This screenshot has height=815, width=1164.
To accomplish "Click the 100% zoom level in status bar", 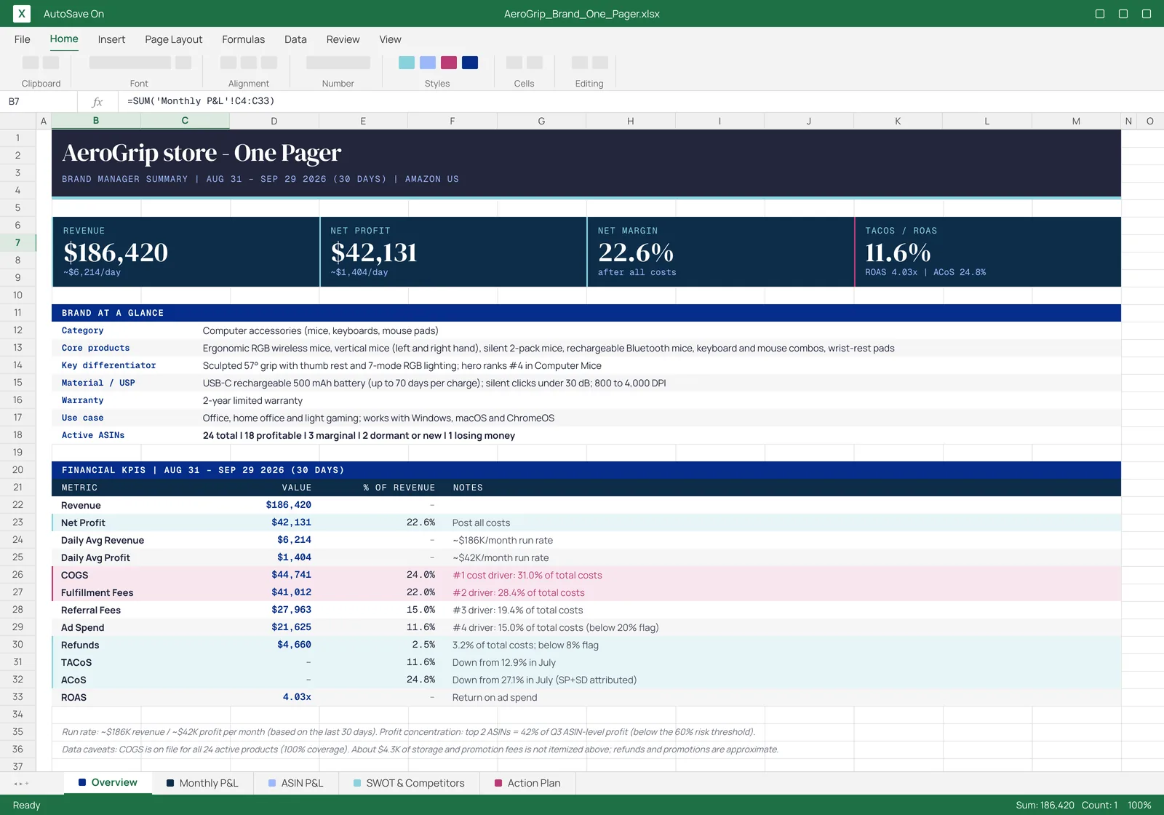I will coord(1139,806).
